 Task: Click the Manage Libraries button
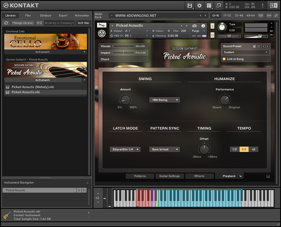[x=23, y=23]
